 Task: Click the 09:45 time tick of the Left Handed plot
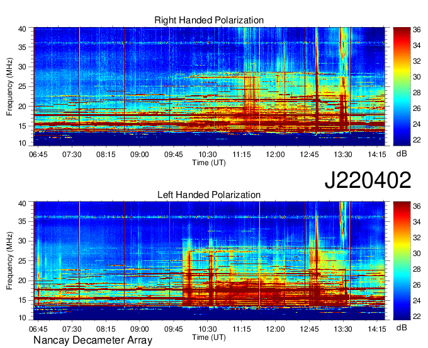[173, 328]
